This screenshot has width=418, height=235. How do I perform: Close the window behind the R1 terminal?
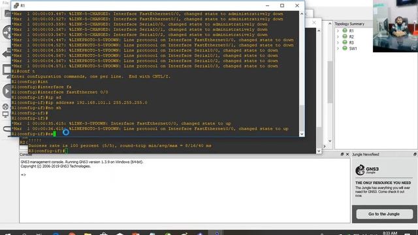pyautogui.click(x=314, y=23)
